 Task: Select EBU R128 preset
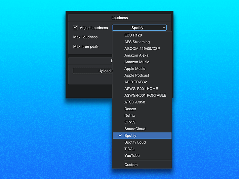point(142,35)
